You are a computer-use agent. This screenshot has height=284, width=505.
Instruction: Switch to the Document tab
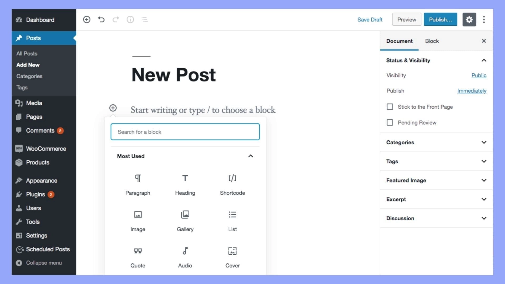pyautogui.click(x=399, y=41)
